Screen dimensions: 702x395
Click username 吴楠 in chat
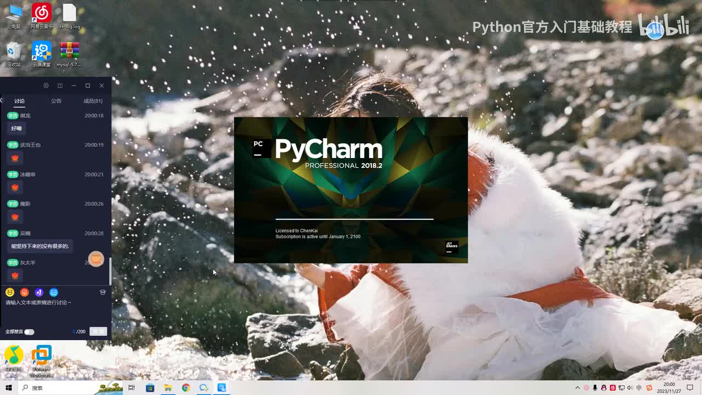(25, 234)
